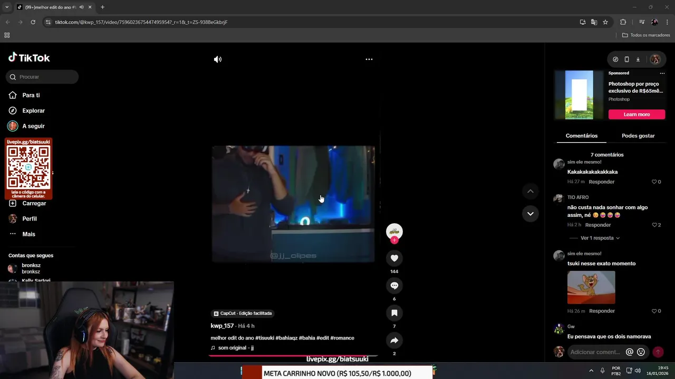Reply to the tsuki nesse exato momento comment

[x=602, y=311]
